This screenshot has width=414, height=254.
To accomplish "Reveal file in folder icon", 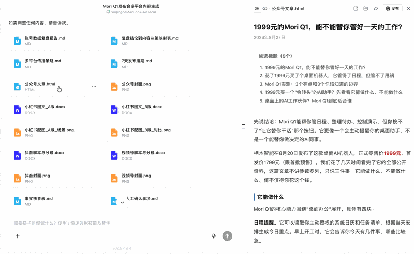I will [x=366, y=8].
